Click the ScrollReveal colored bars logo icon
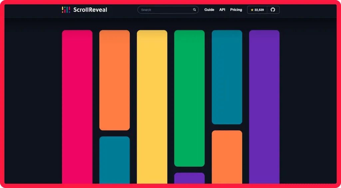 coord(66,10)
